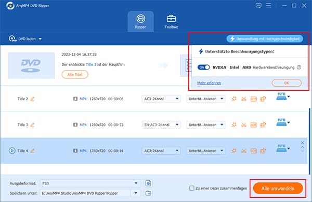Click the film format icon in Title 2 row
312x202 pixels.
pyautogui.click(x=75, y=99)
